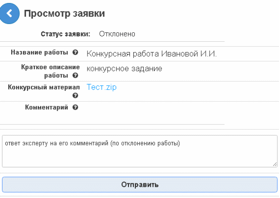Click the 'Конкурсный материал' field label
The height and width of the screenshot is (198, 280).
coord(44,87)
